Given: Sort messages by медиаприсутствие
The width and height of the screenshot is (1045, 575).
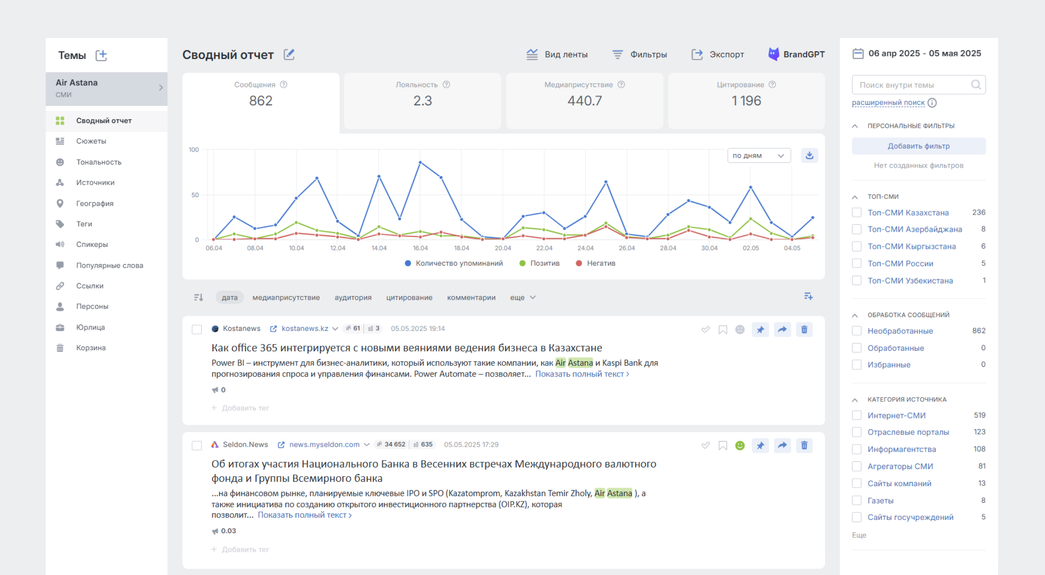Looking at the screenshot, I should pyautogui.click(x=286, y=298).
